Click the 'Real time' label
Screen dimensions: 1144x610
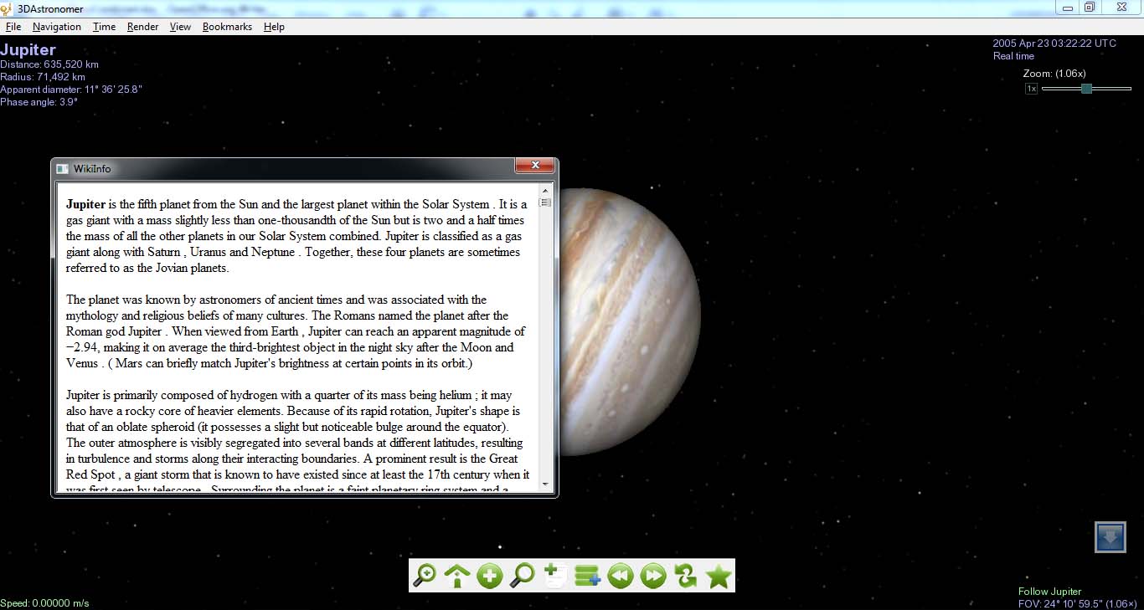pyautogui.click(x=1013, y=56)
